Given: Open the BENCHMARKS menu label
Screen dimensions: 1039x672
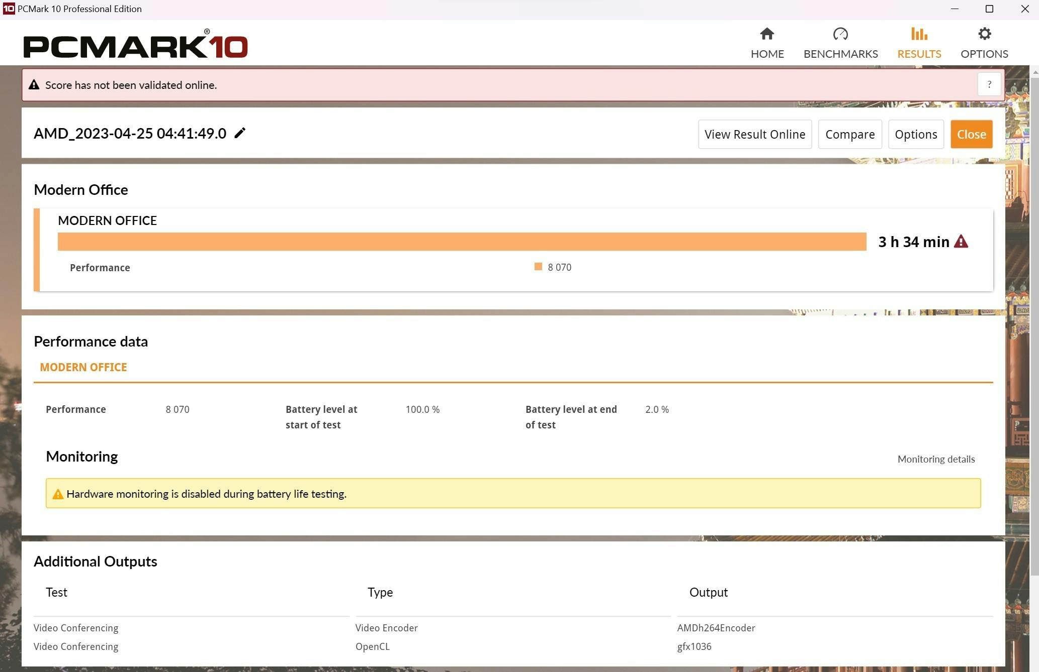Looking at the screenshot, I should pyautogui.click(x=840, y=54).
